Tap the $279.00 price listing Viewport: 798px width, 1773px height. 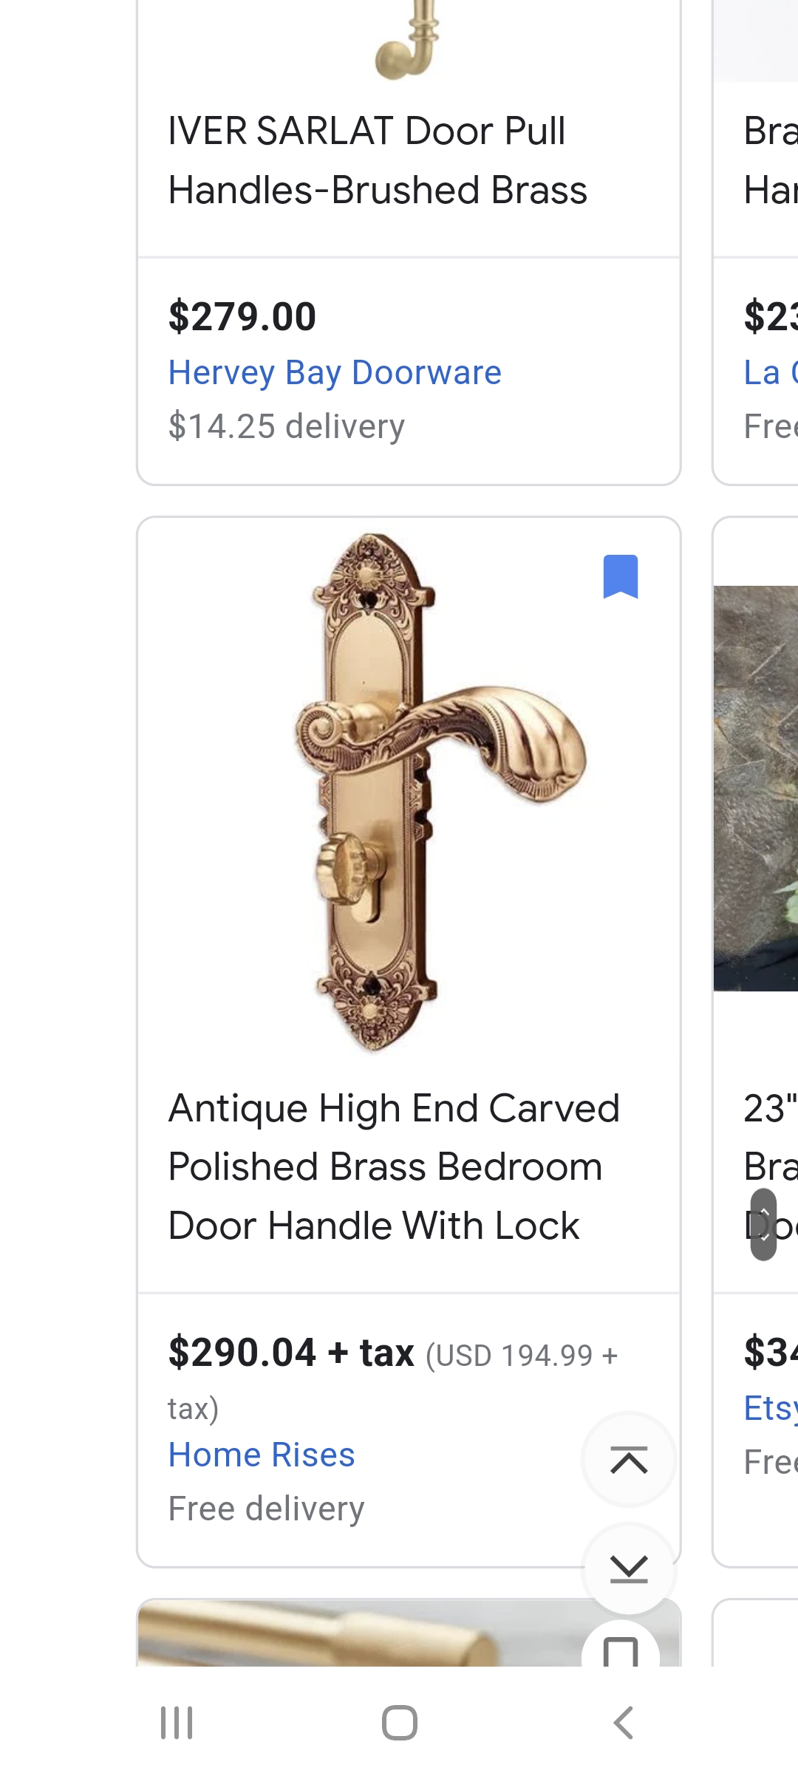[x=242, y=316]
